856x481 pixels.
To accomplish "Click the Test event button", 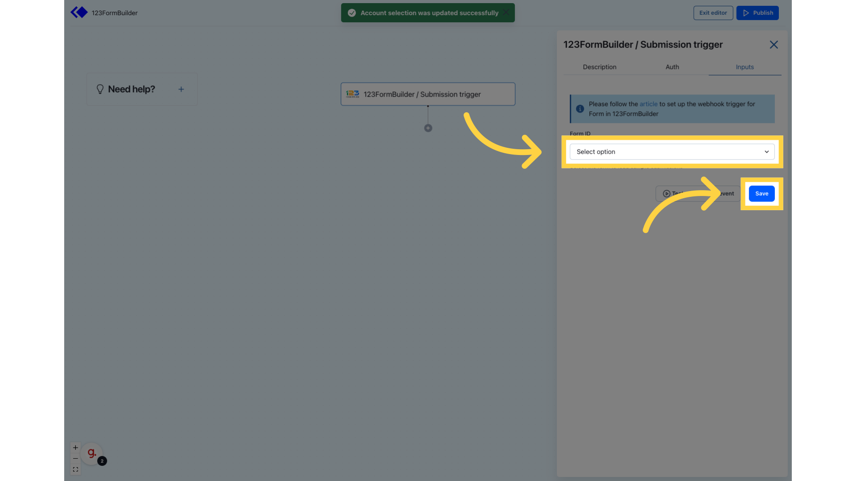I will [x=698, y=194].
